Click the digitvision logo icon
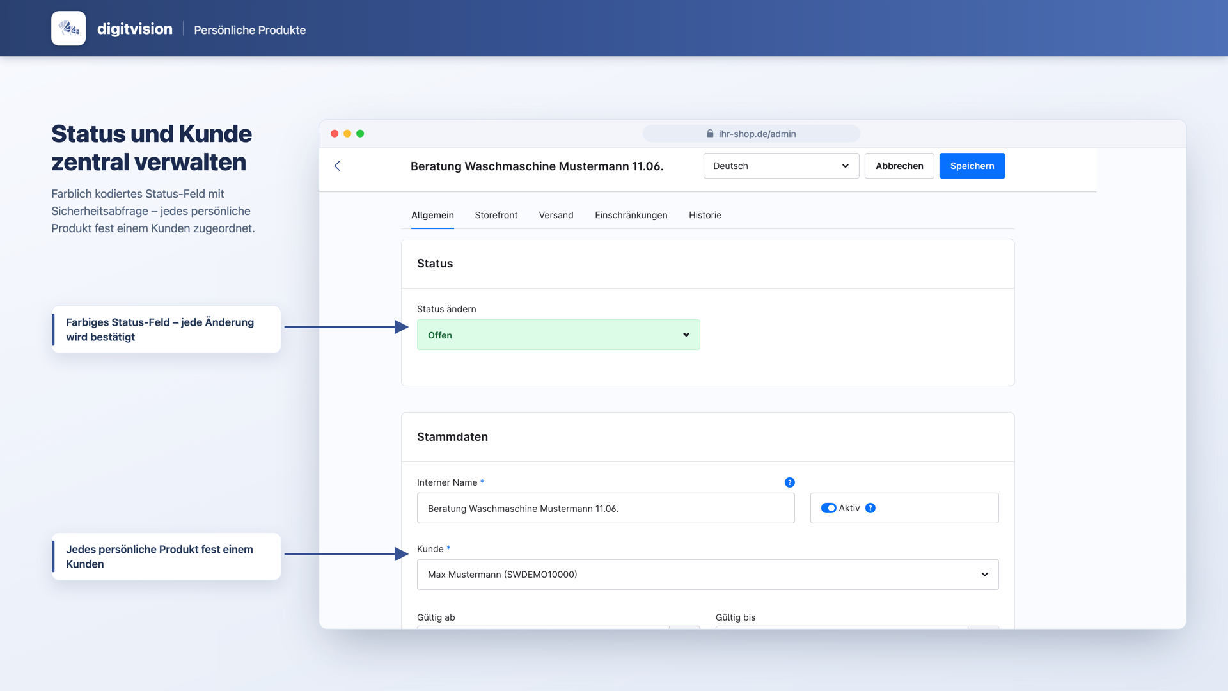 (x=68, y=28)
